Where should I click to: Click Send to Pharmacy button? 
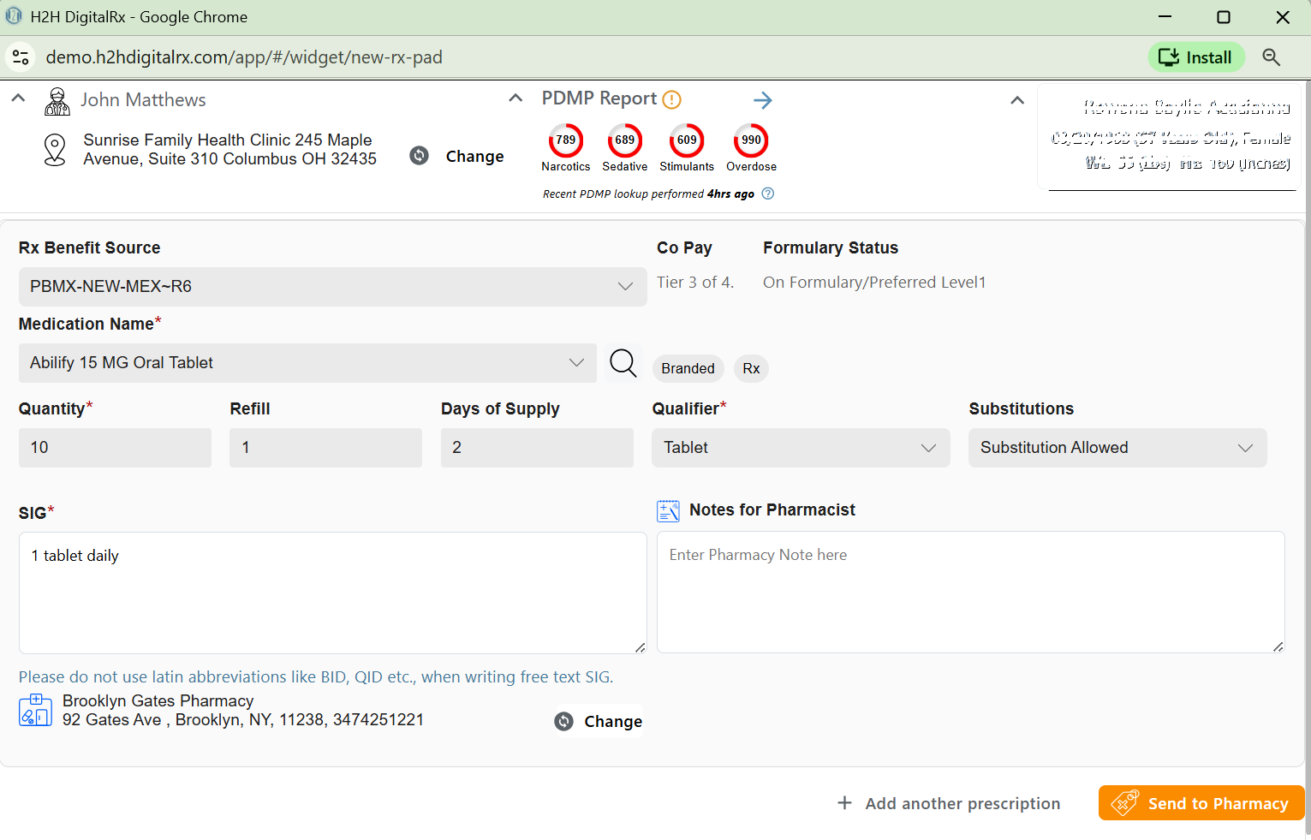(1201, 803)
